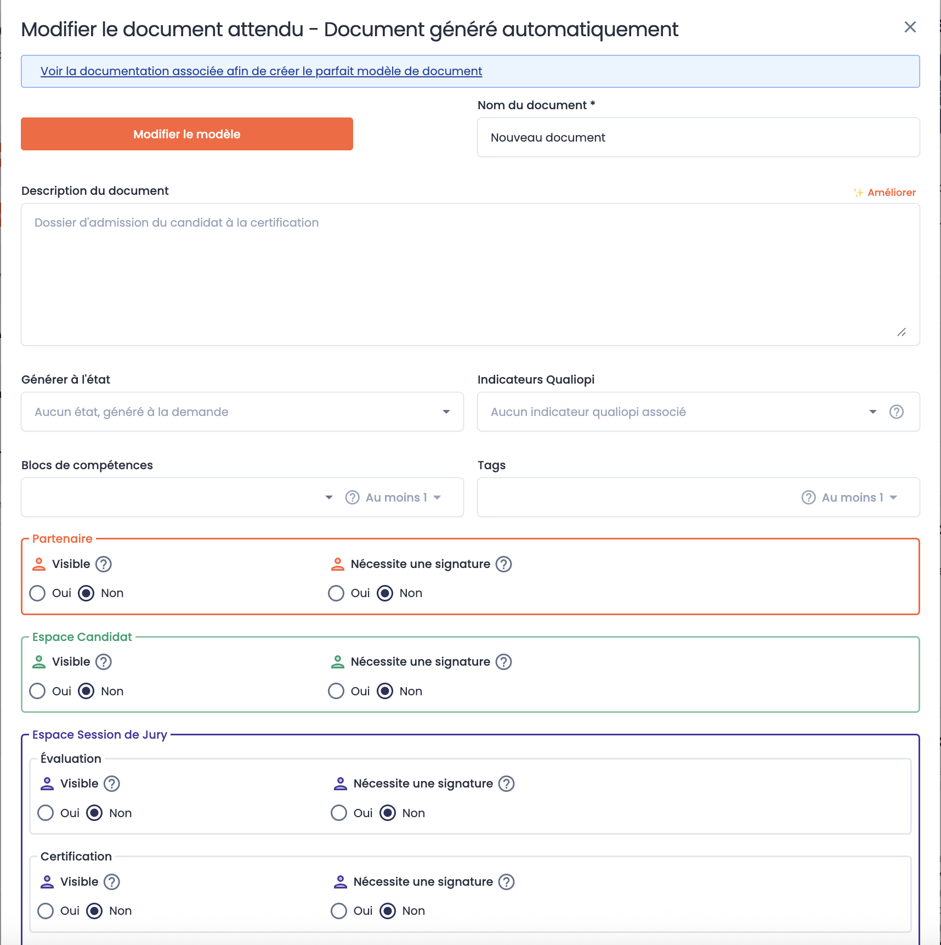Click help icon next to Espace Candidat Visible
The image size is (941, 945).
104,662
